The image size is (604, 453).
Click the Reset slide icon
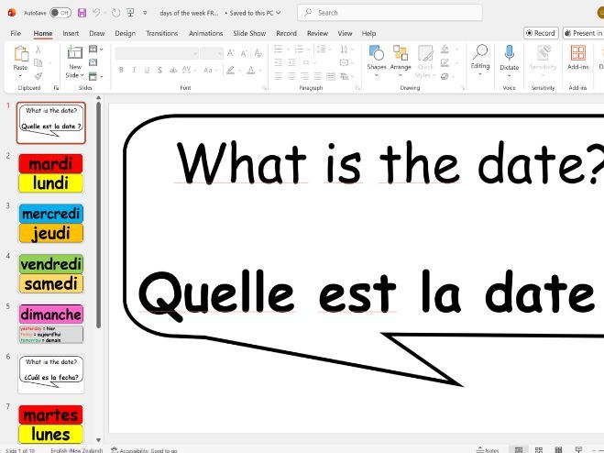(93, 62)
